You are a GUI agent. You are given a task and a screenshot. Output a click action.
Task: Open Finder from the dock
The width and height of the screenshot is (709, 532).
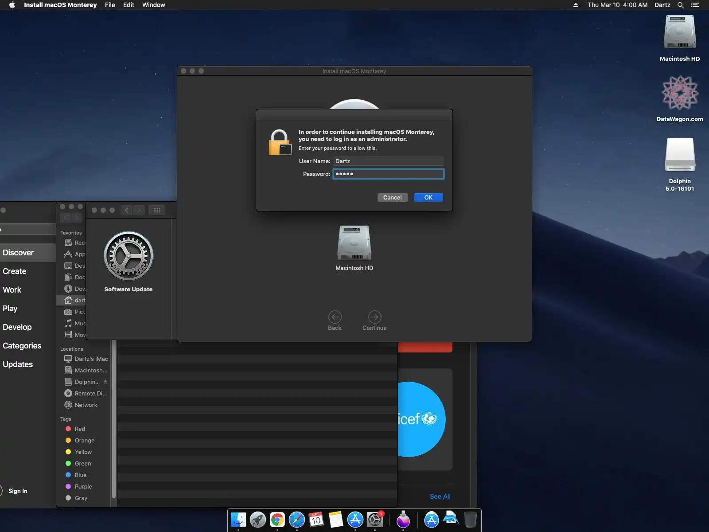pos(238,520)
